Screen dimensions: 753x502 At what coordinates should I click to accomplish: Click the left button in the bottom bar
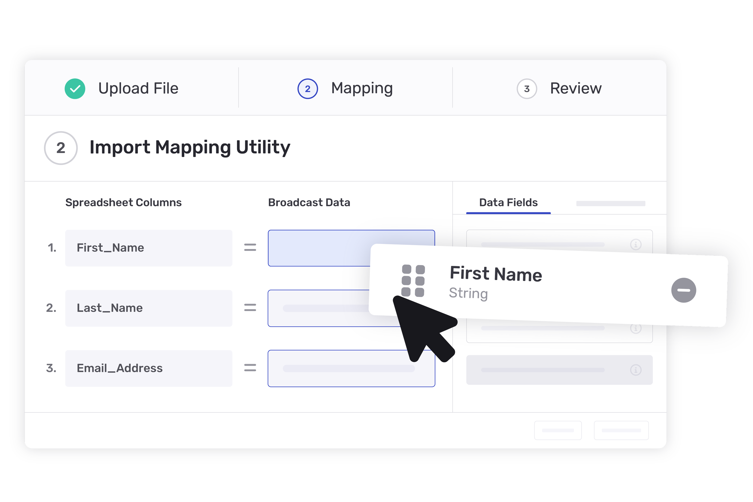coord(558,430)
